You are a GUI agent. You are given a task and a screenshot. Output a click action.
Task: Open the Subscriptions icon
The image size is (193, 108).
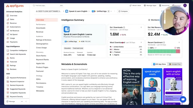point(8,27)
